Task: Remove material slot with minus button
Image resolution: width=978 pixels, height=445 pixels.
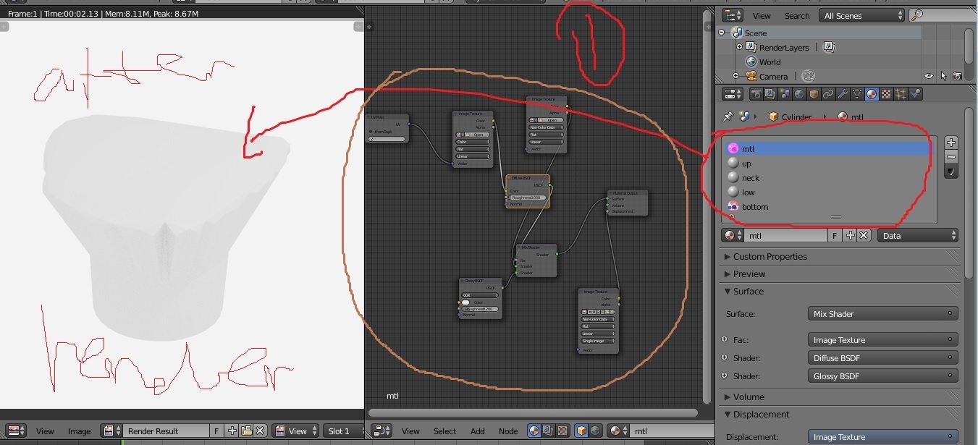Action: 951,157
